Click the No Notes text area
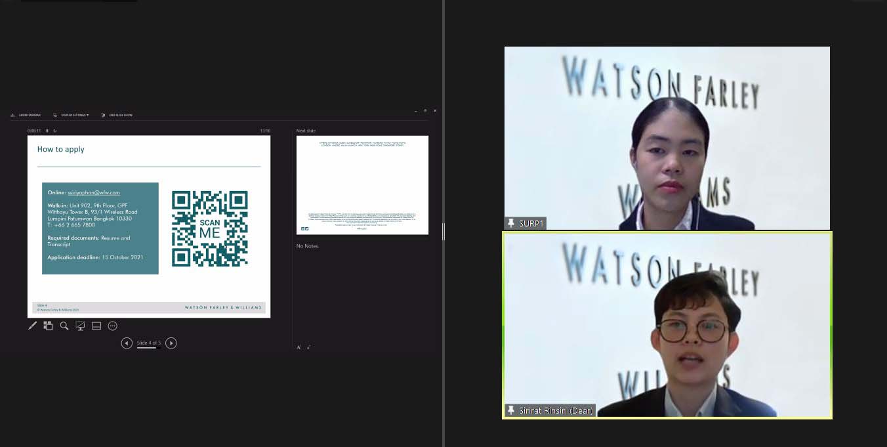The height and width of the screenshot is (447, 887). [x=308, y=246]
